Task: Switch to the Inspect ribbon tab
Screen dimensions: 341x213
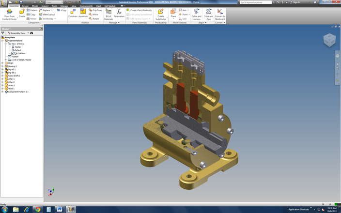Action: pos(45,6)
